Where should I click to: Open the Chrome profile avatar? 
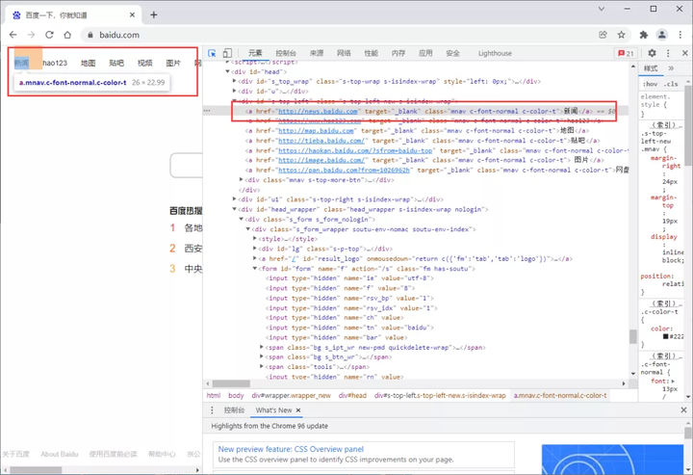662,35
